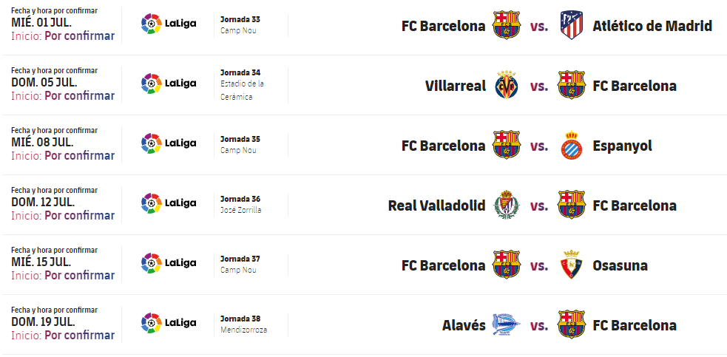Click the LaLiga logo for Jornada 33

[169, 24]
